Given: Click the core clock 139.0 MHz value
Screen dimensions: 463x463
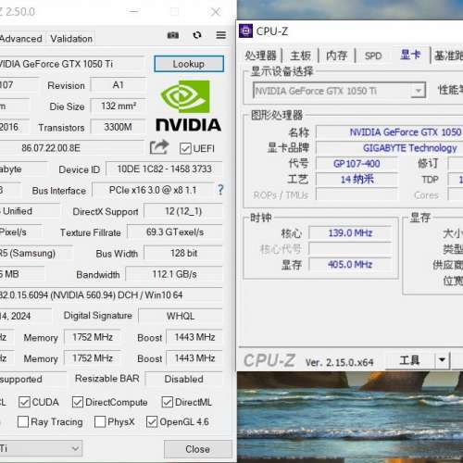Looking at the screenshot, I should (350, 232).
